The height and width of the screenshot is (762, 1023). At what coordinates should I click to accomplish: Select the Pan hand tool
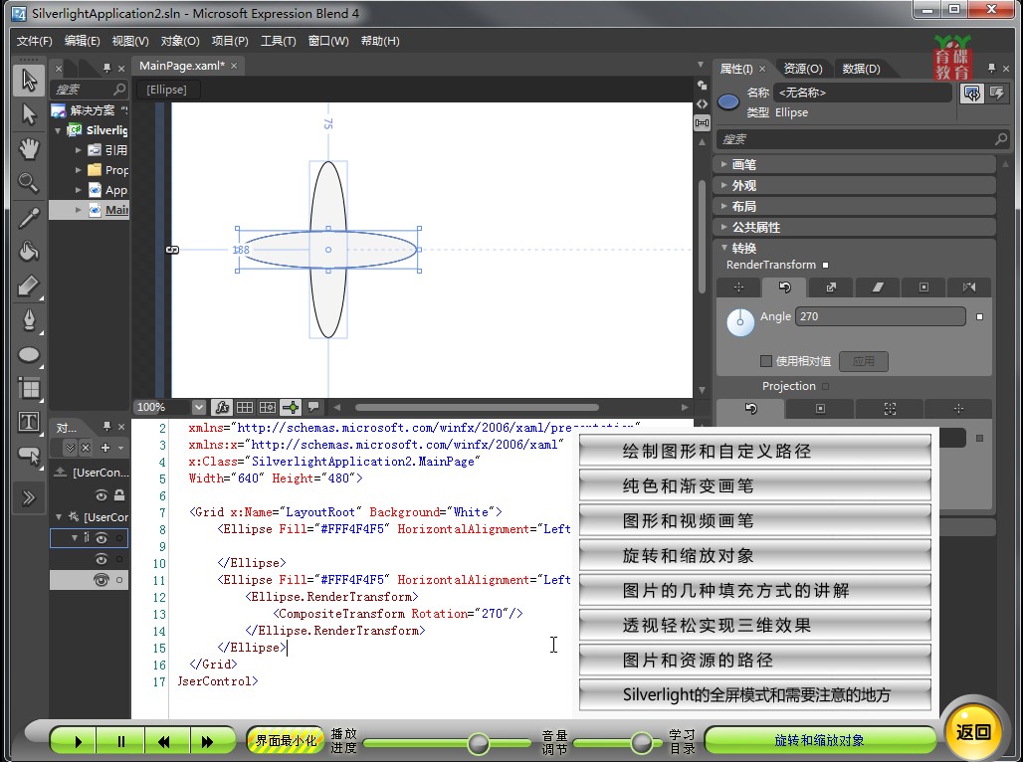(29, 149)
